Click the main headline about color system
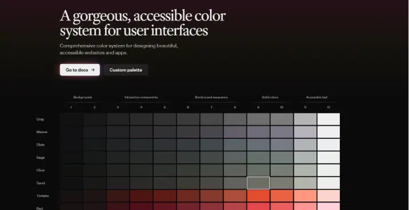 point(143,23)
